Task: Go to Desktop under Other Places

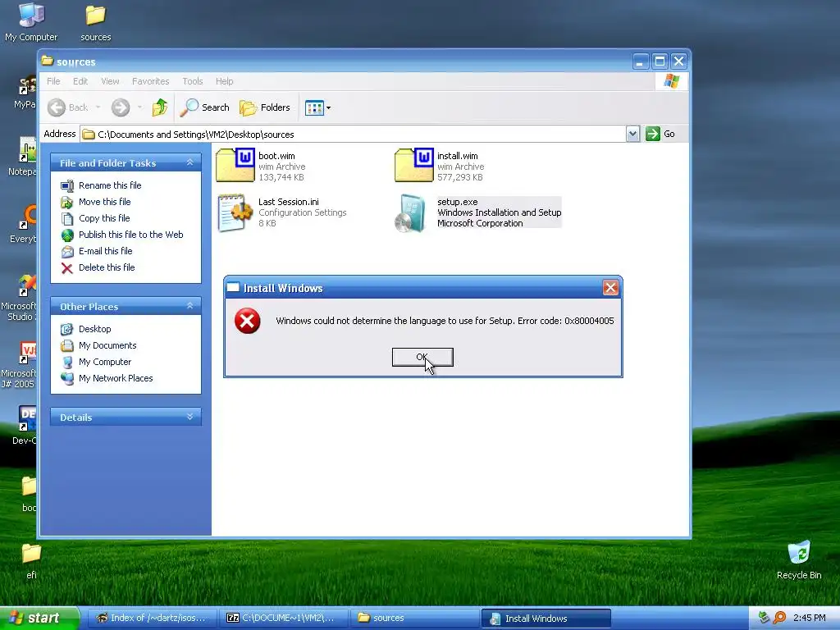Action: 95,329
